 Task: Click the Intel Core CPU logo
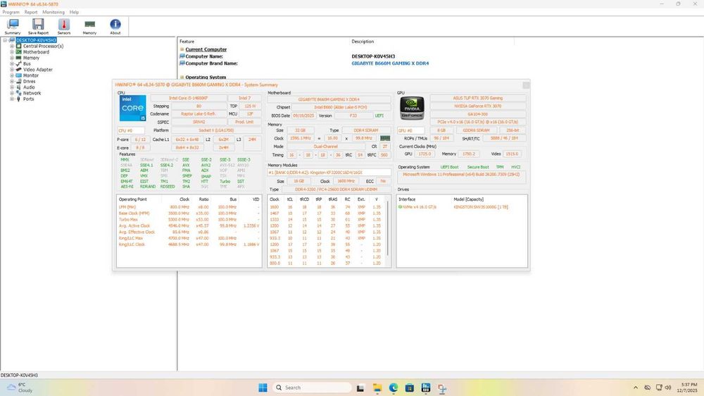click(x=132, y=108)
